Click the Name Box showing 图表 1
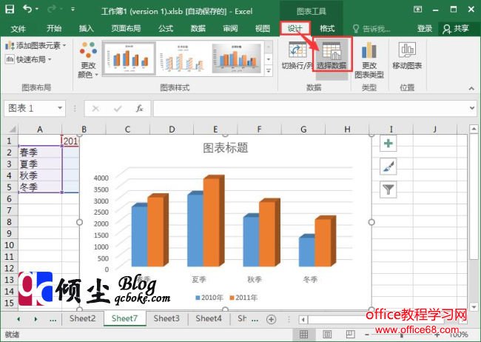 pos(30,108)
